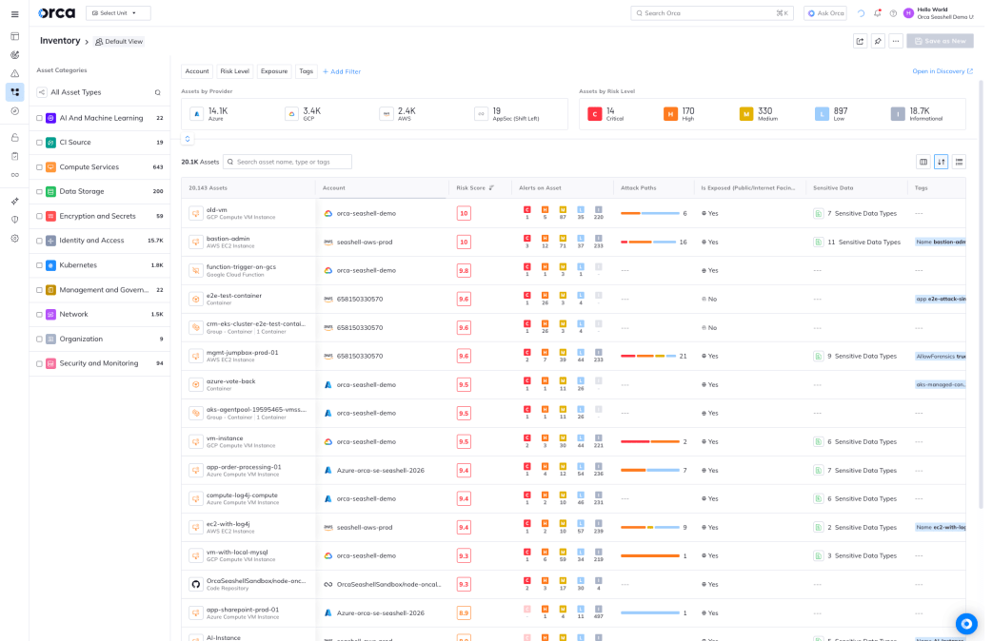Click Attack Paths column header
992x641 pixels.
639,187
